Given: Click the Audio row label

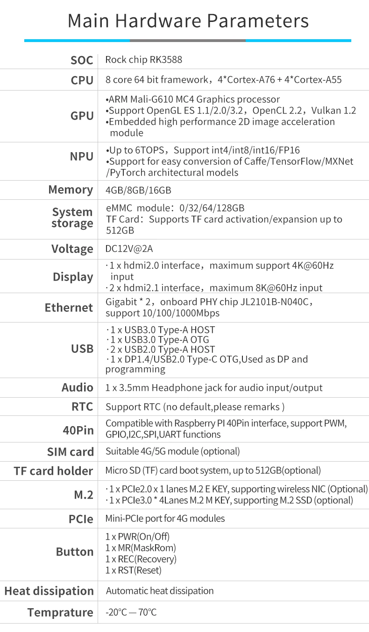Looking at the screenshot, I should (77, 387).
